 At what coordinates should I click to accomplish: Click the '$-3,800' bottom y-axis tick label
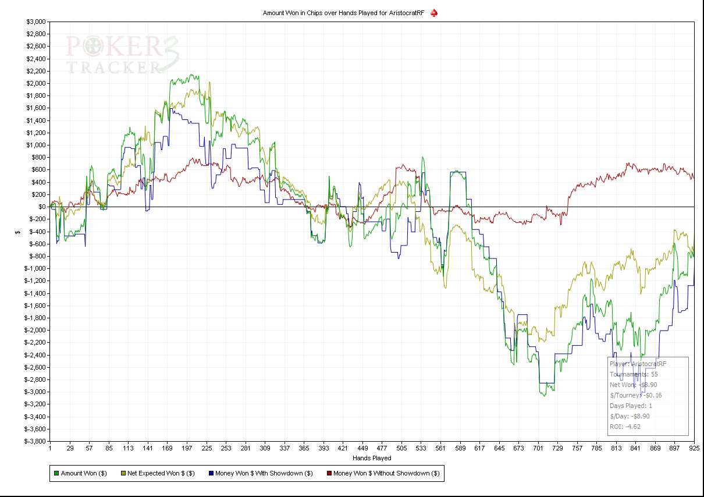coord(35,441)
